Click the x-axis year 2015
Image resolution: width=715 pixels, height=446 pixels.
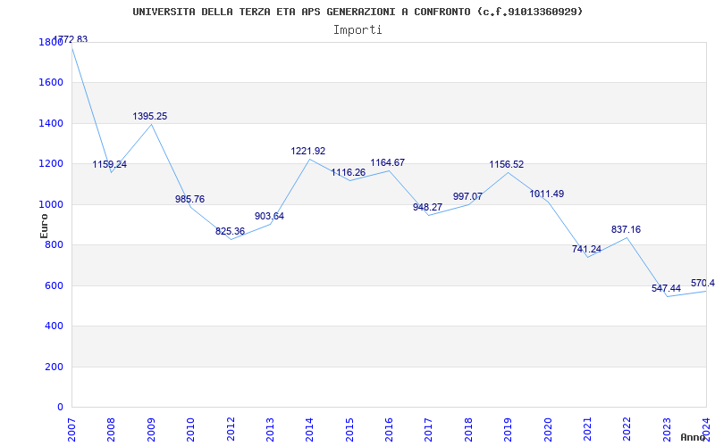point(349,430)
